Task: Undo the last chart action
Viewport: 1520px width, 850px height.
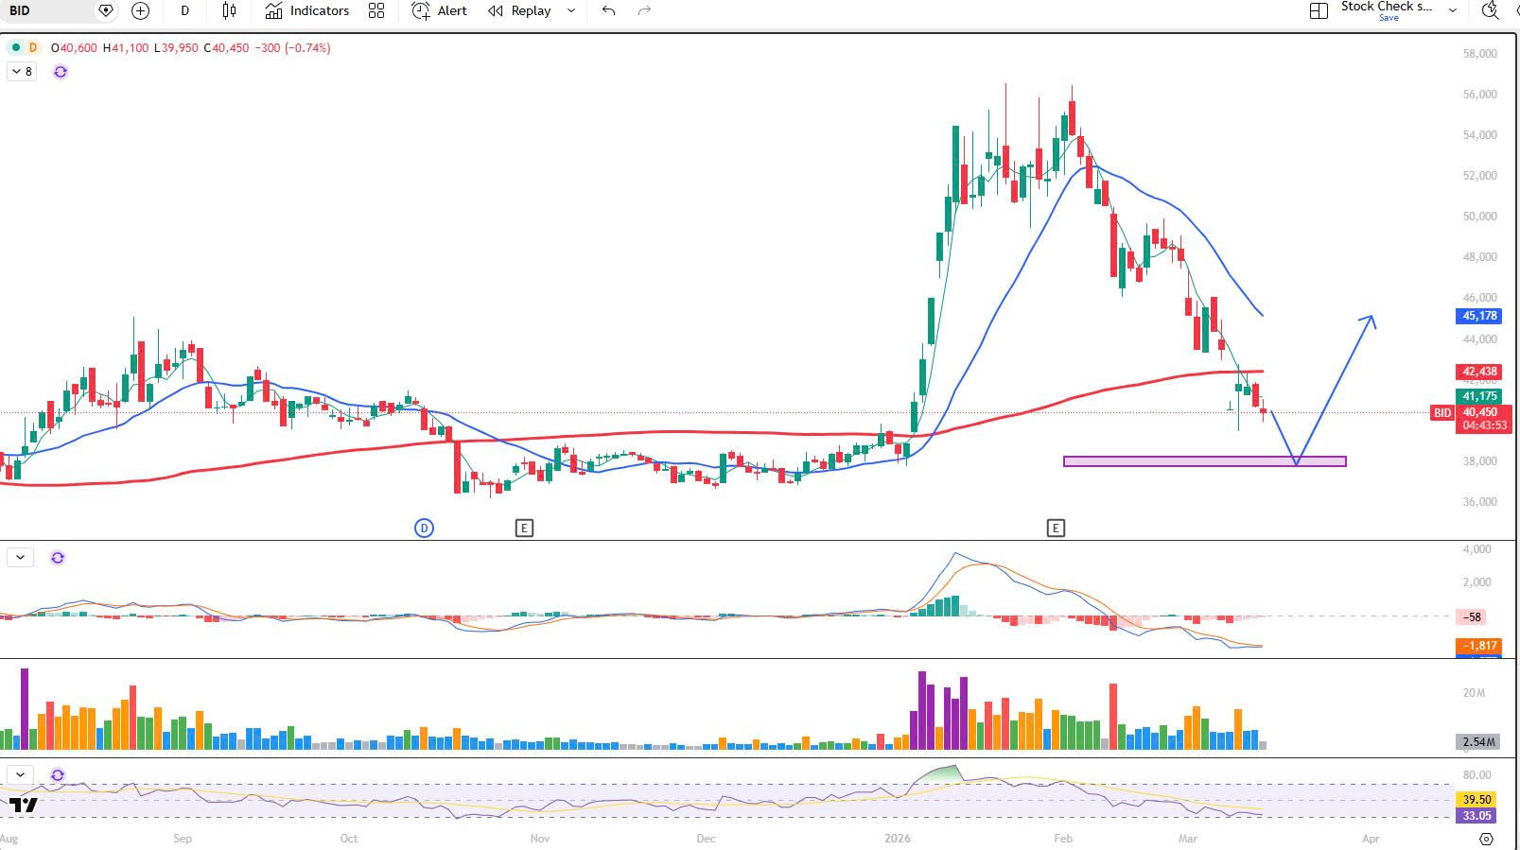Action: click(x=608, y=10)
